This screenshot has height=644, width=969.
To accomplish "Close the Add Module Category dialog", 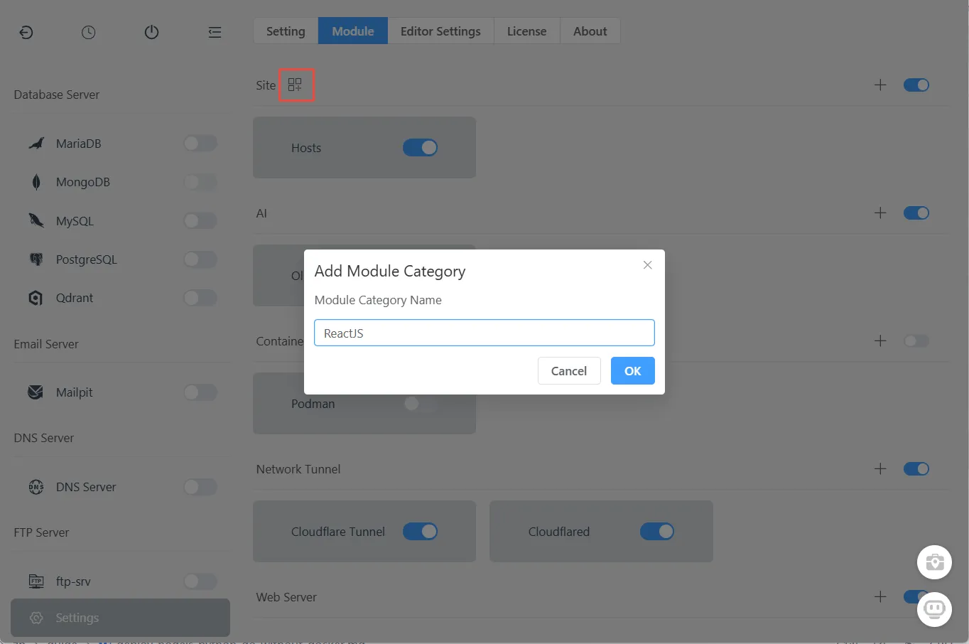I will tap(647, 265).
